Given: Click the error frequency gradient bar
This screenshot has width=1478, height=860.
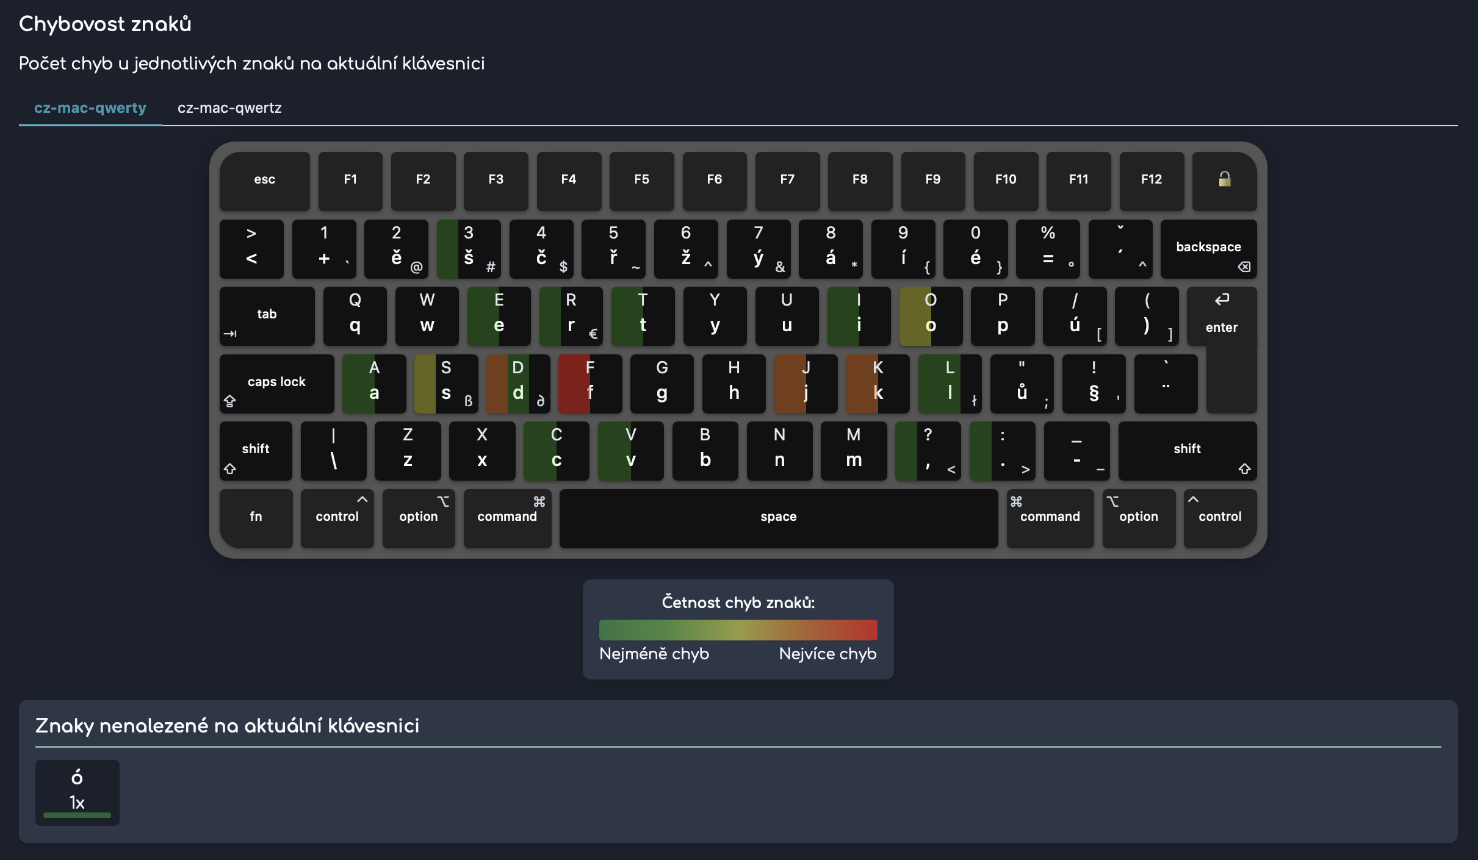Looking at the screenshot, I should point(738,629).
